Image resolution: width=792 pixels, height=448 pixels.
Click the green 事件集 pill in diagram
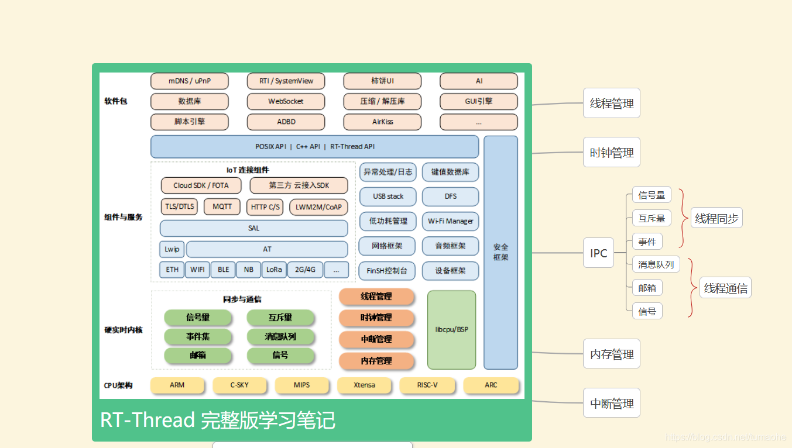click(x=198, y=336)
